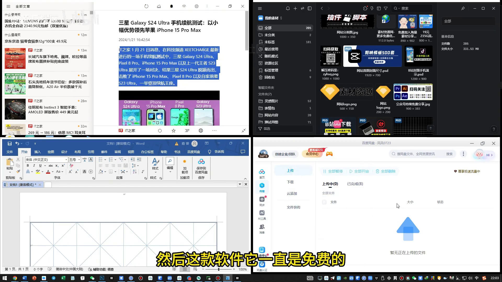Click the 创建企业/团队 button
This screenshot has width=502, height=282.
click(285, 154)
